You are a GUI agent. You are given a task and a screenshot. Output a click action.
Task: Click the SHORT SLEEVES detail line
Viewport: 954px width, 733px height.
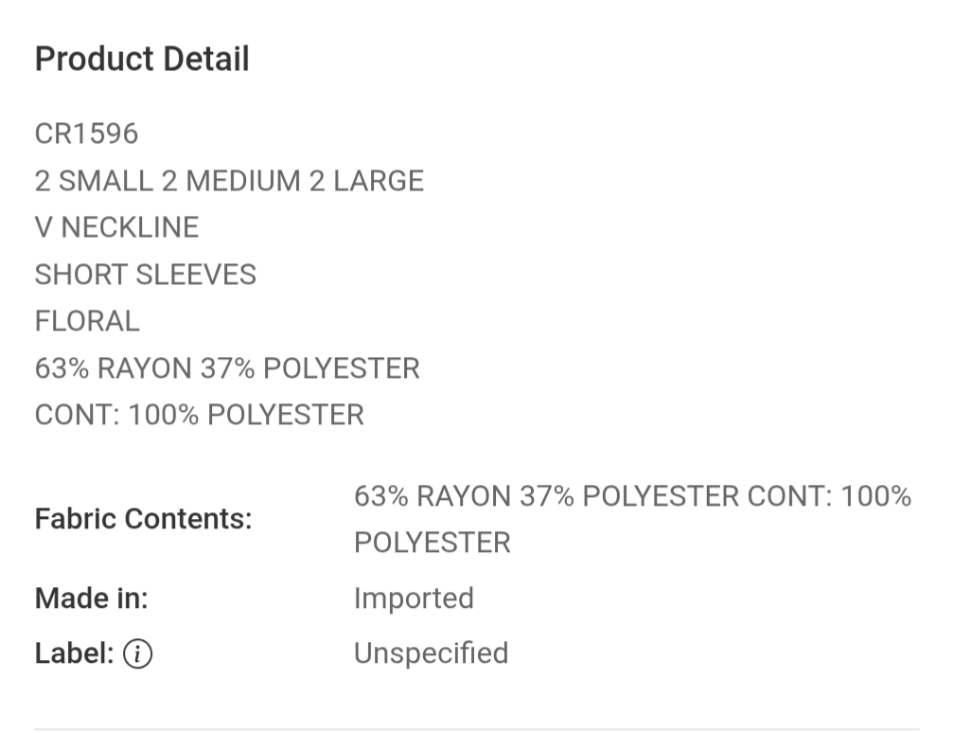coord(146,275)
